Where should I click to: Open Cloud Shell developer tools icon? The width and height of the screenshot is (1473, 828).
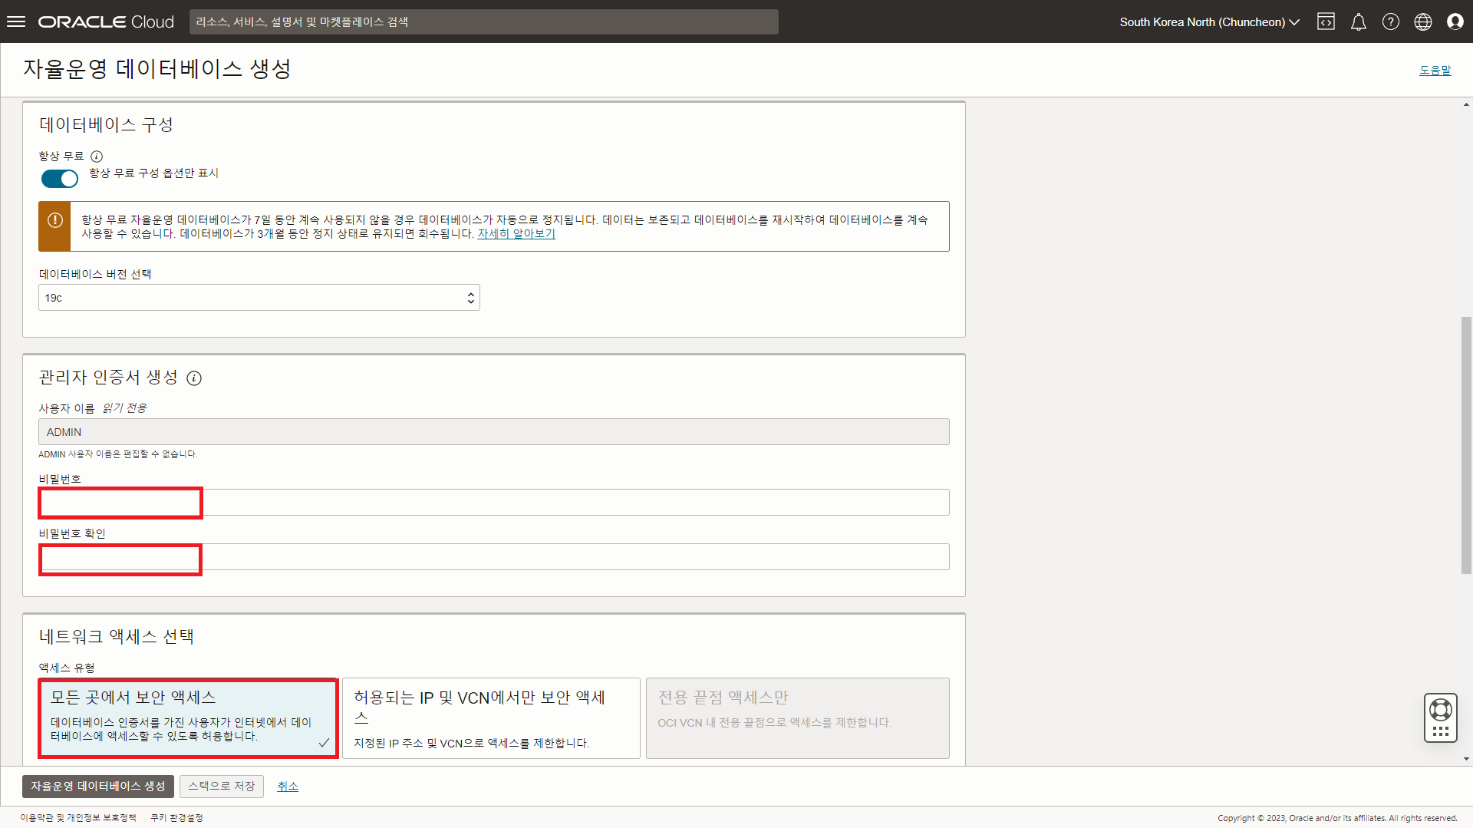(1326, 21)
